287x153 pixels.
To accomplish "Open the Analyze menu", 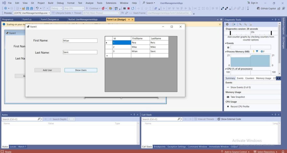I will click(89, 3).
